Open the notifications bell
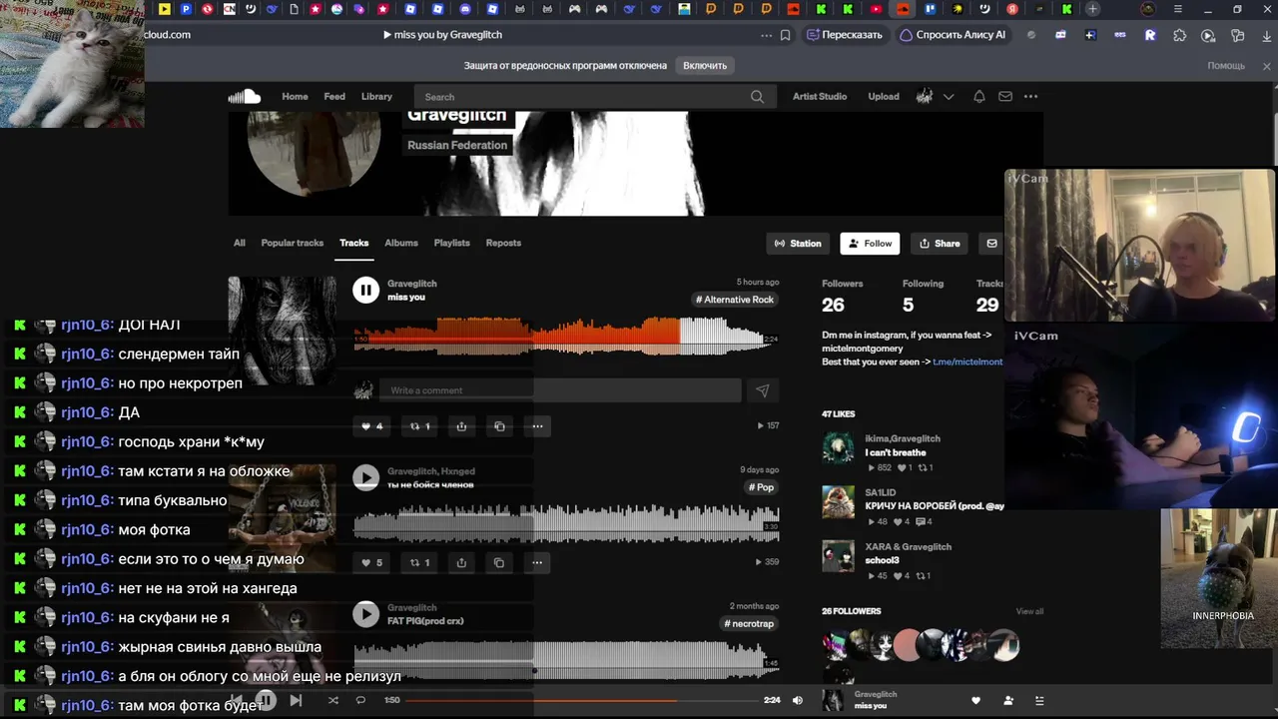Screen dimensions: 1278x719 click(x=979, y=97)
